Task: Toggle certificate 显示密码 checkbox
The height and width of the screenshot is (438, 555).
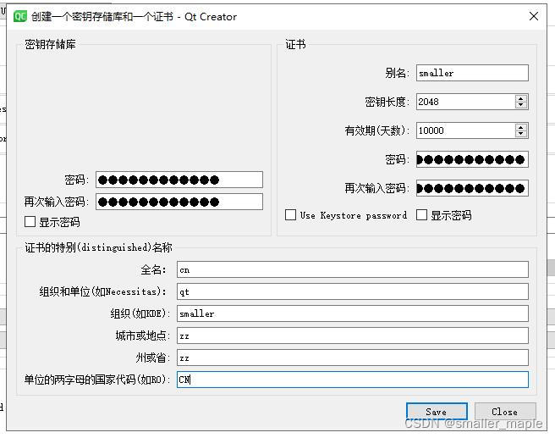Action: click(x=421, y=214)
